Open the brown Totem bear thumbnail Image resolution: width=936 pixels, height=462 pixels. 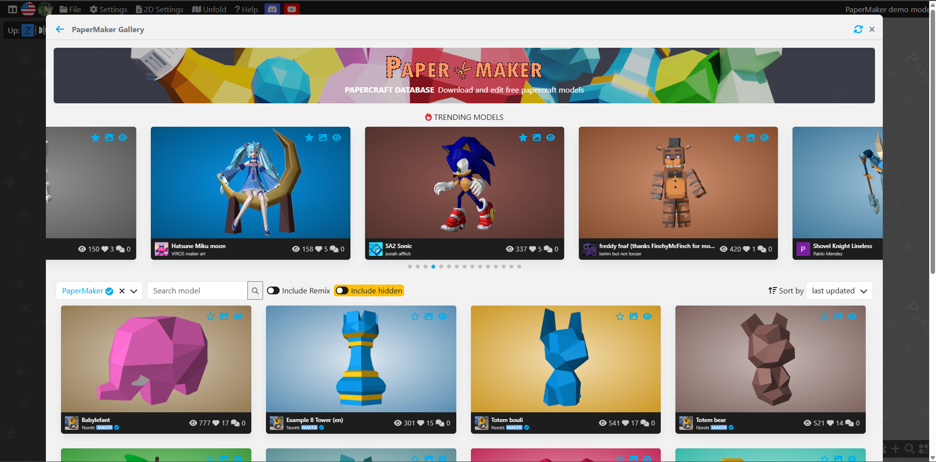(771, 359)
